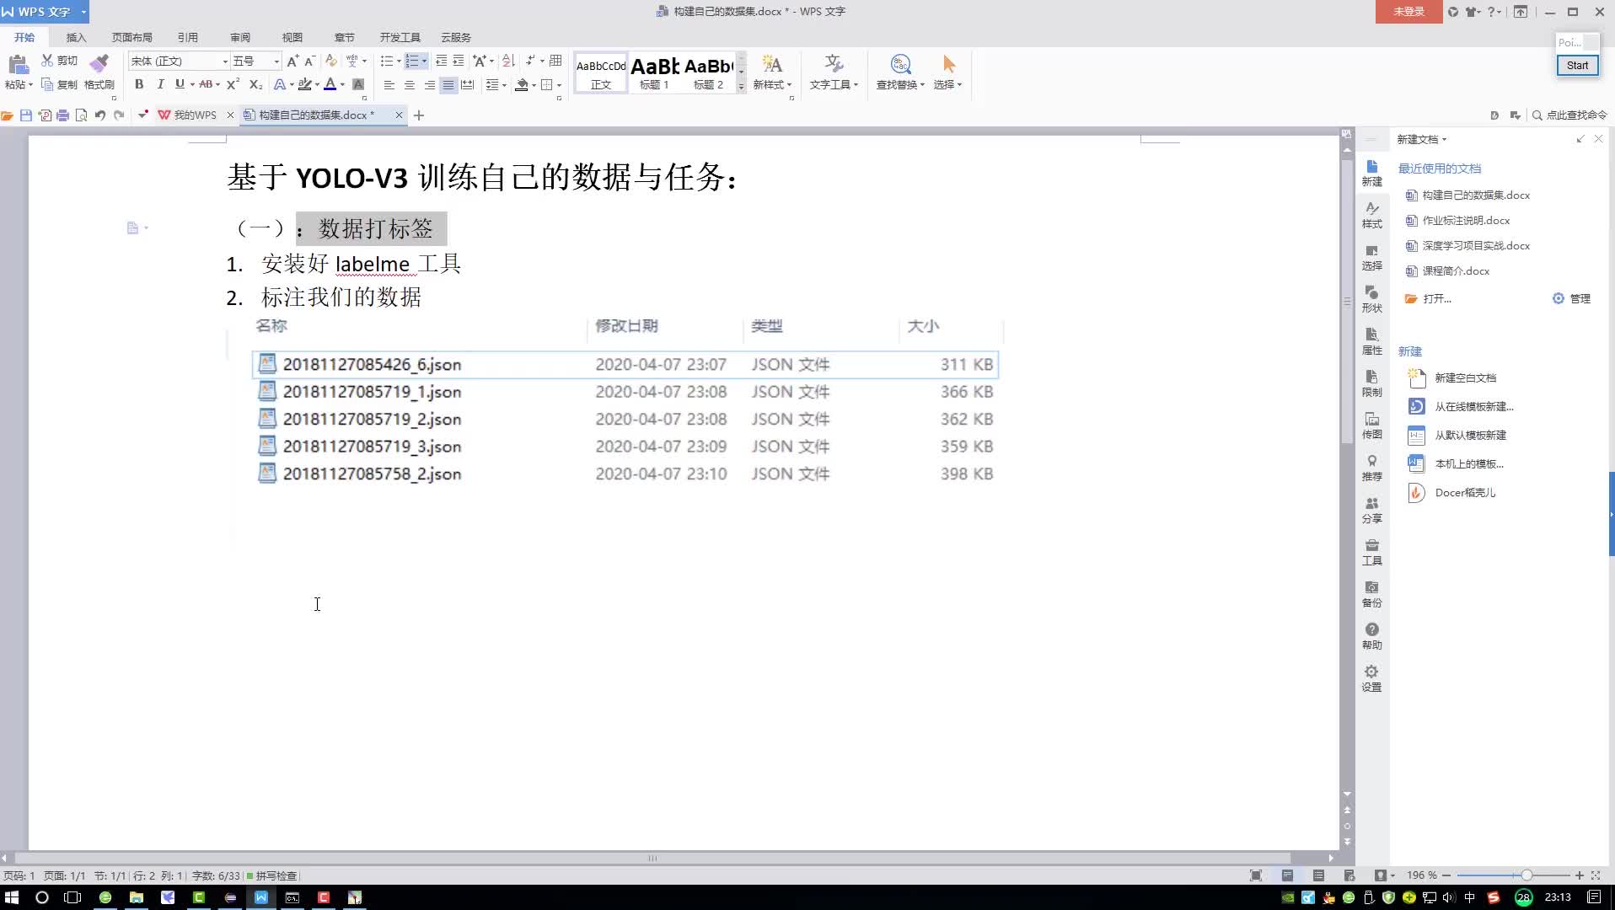Image resolution: width=1615 pixels, height=910 pixels.
Task: Open font color picker arrow
Action: [342, 84]
